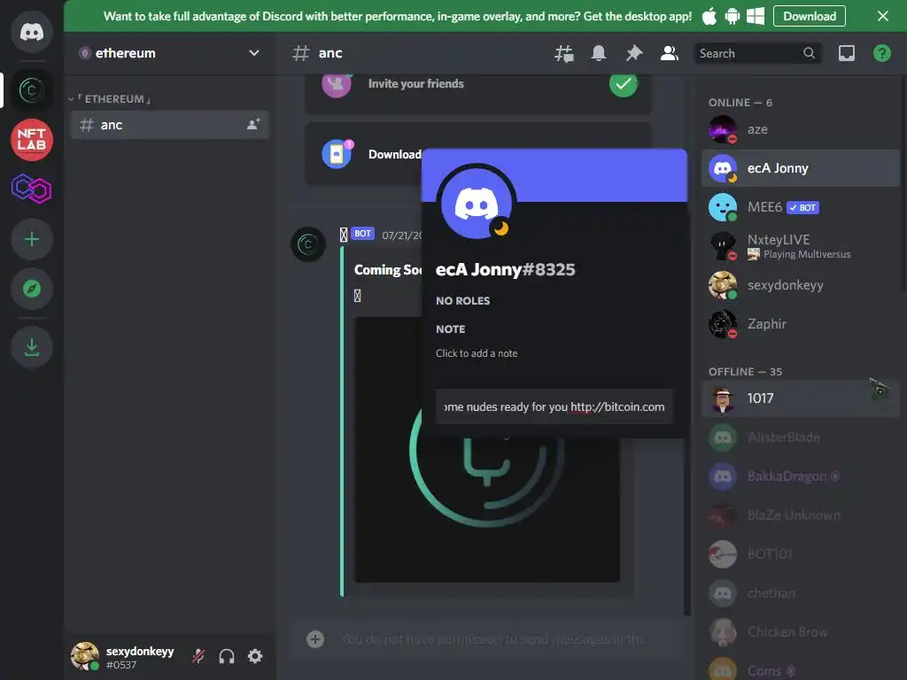Open Discord home direct messages

[32, 32]
